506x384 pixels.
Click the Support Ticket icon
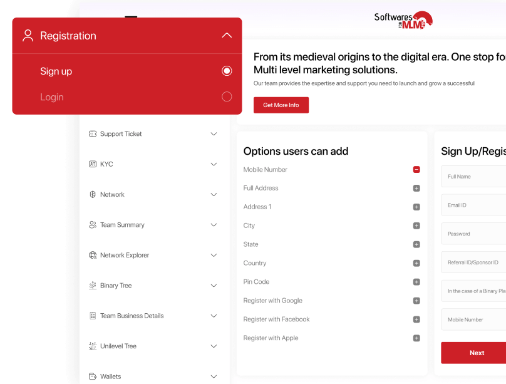pos(93,133)
